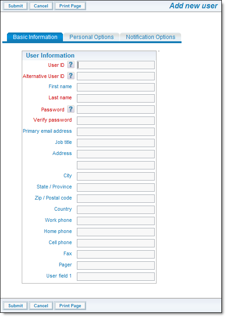Focus the Last name input field
This screenshot has width=226, height=317.
pos(116,98)
